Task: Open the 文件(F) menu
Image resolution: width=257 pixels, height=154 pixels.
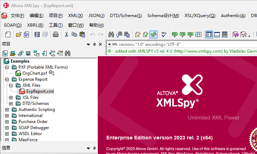Action: (x=17, y=16)
